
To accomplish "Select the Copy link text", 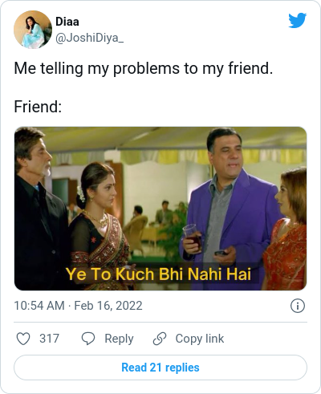I will pyautogui.click(x=200, y=339).
